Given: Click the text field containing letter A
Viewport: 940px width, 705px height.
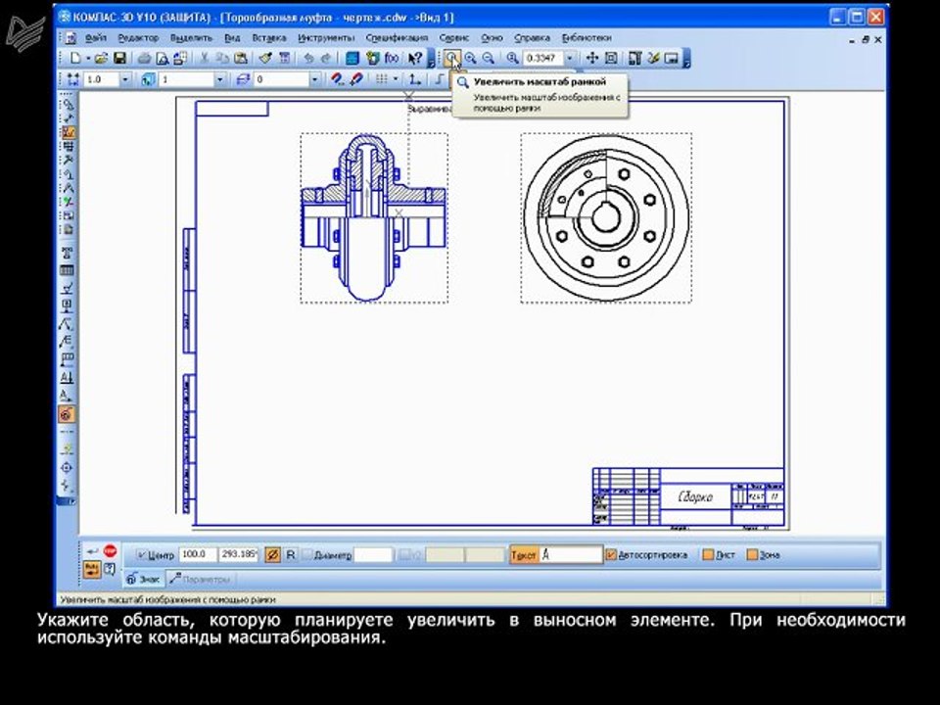Looking at the screenshot, I should pyautogui.click(x=571, y=555).
